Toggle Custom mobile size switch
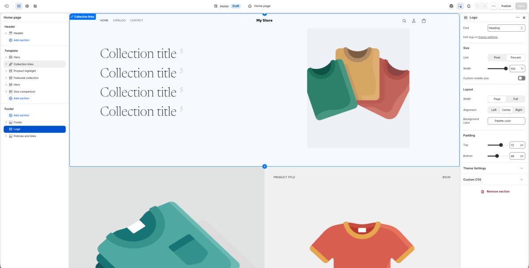Screen dimensions: 529x268 tap(522, 78)
